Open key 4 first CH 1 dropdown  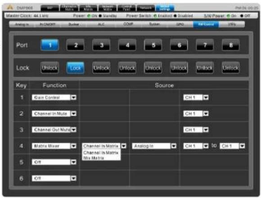pyautogui.click(x=196, y=146)
